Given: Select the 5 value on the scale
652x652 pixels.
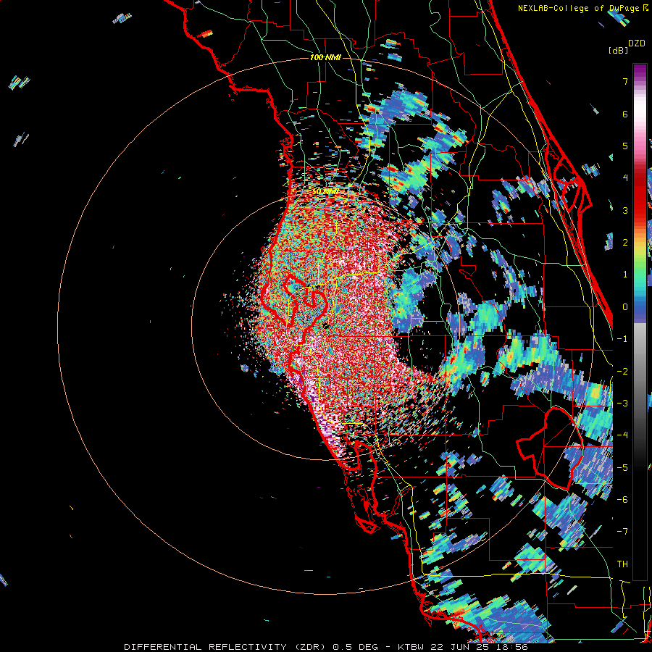Looking at the screenshot, I should pyautogui.click(x=625, y=146).
